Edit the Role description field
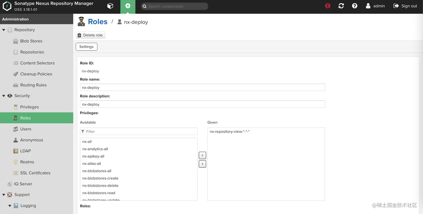Image resolution: width=423 pixels, height=214 pixels. (x=202, y=104)
